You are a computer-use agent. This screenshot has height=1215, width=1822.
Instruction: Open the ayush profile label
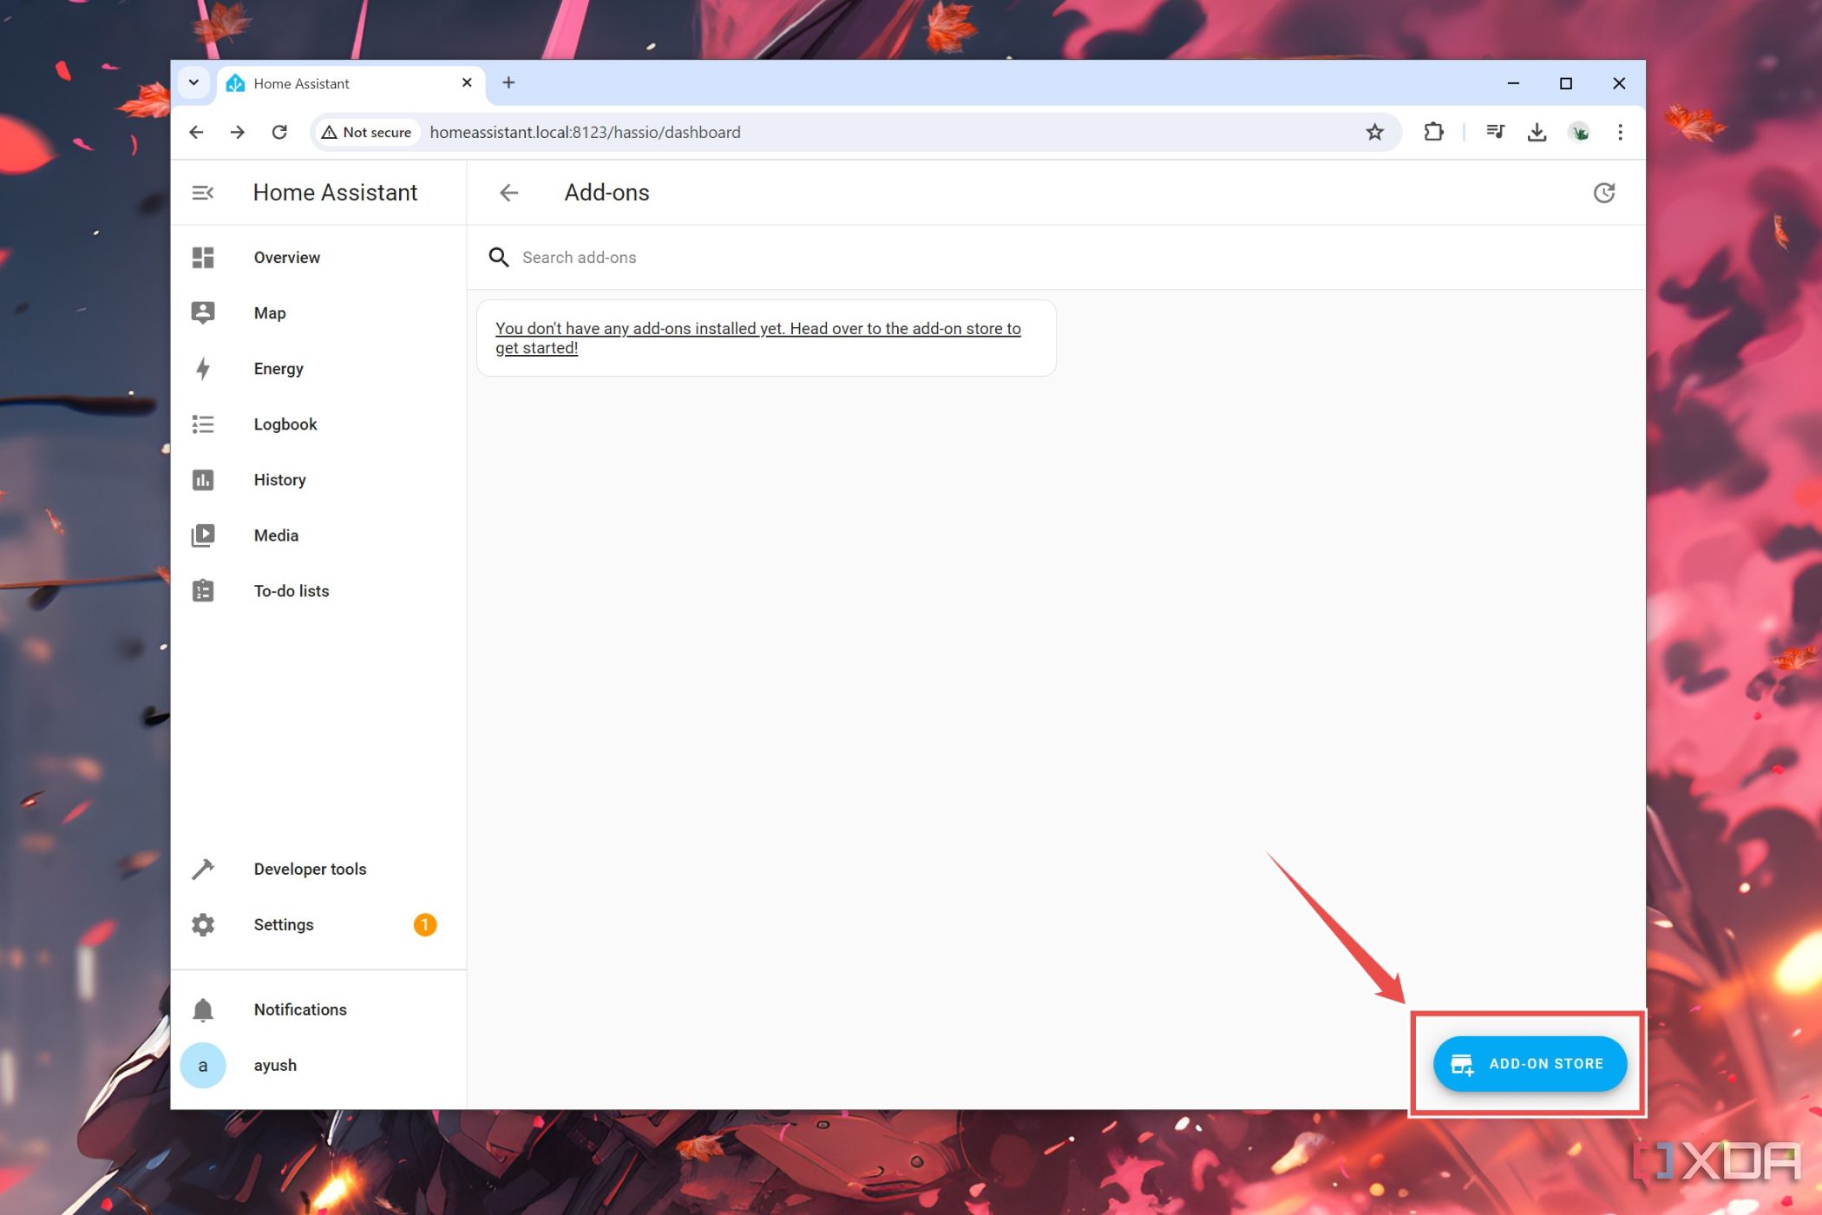[275, 1065]
